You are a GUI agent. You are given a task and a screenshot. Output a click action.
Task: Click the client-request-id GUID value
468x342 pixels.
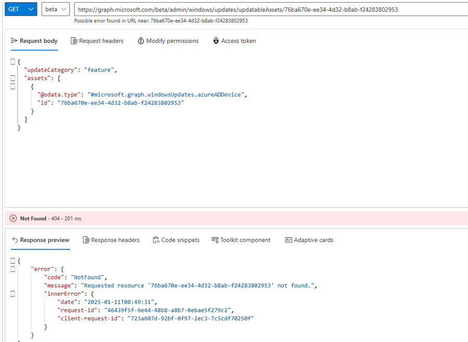click(x=191, y=319)
